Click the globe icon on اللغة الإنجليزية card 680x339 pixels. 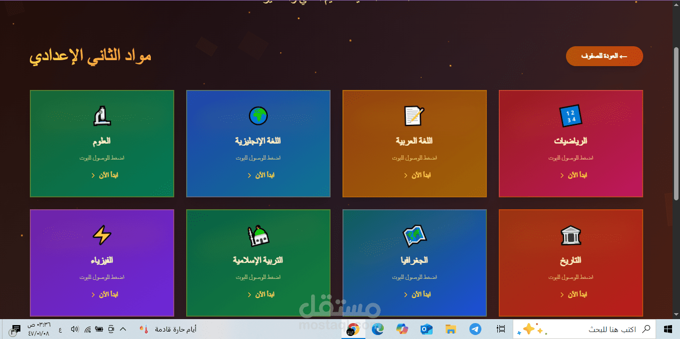pos(258,116)
